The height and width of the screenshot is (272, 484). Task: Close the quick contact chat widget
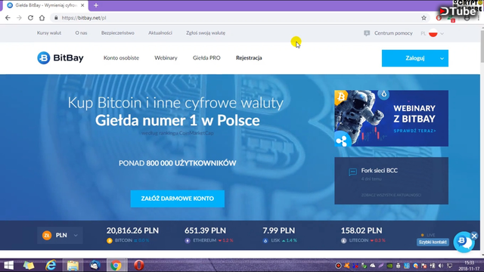click(x=474, y=236)
